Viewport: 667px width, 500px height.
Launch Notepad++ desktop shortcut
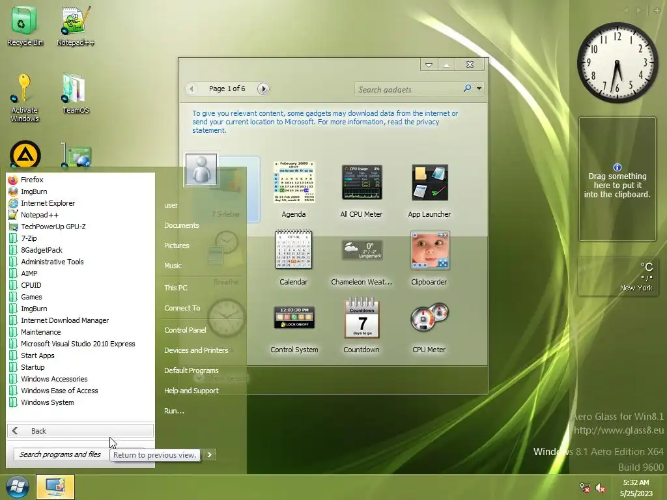pyautogui.click(x=76, y=26)
